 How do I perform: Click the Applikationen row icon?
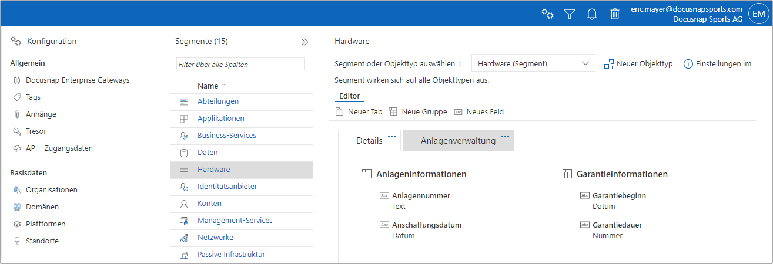pyautogui.click(x=184, y=119)
